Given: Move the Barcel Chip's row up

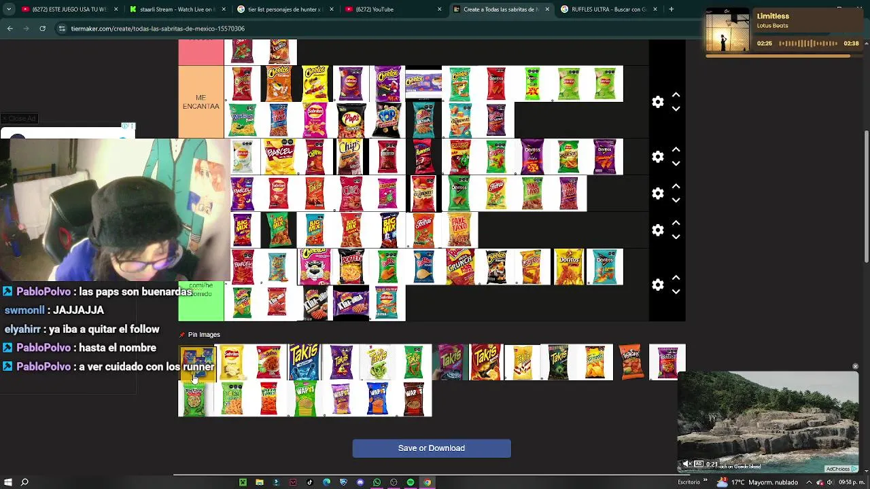Looking at the screenshot, I should click(x=676, y=149).
